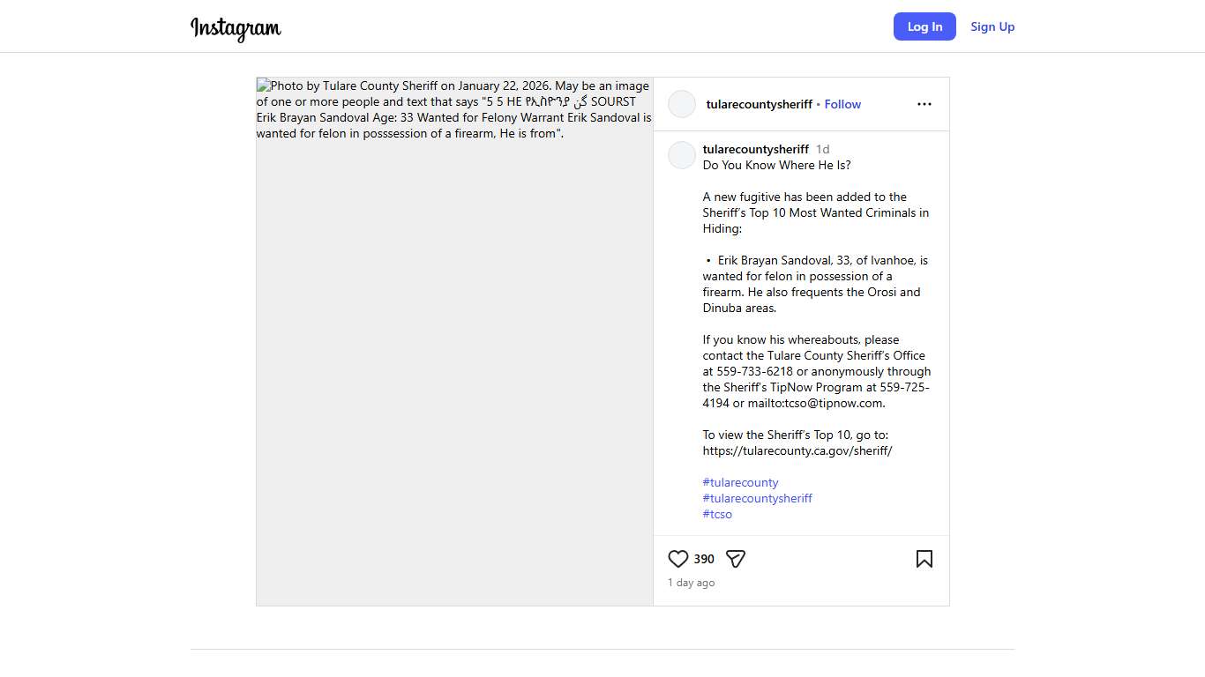
Task: Open the tularecountysheriff username in the post header
Action: pos(759,104)
